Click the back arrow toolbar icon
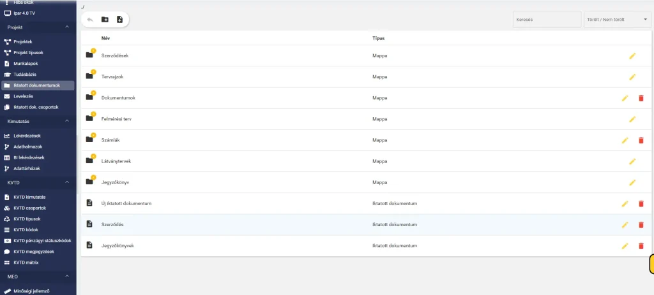Image resolution: width=654 pixels, height=295 pixels. (x=89, y=20)
